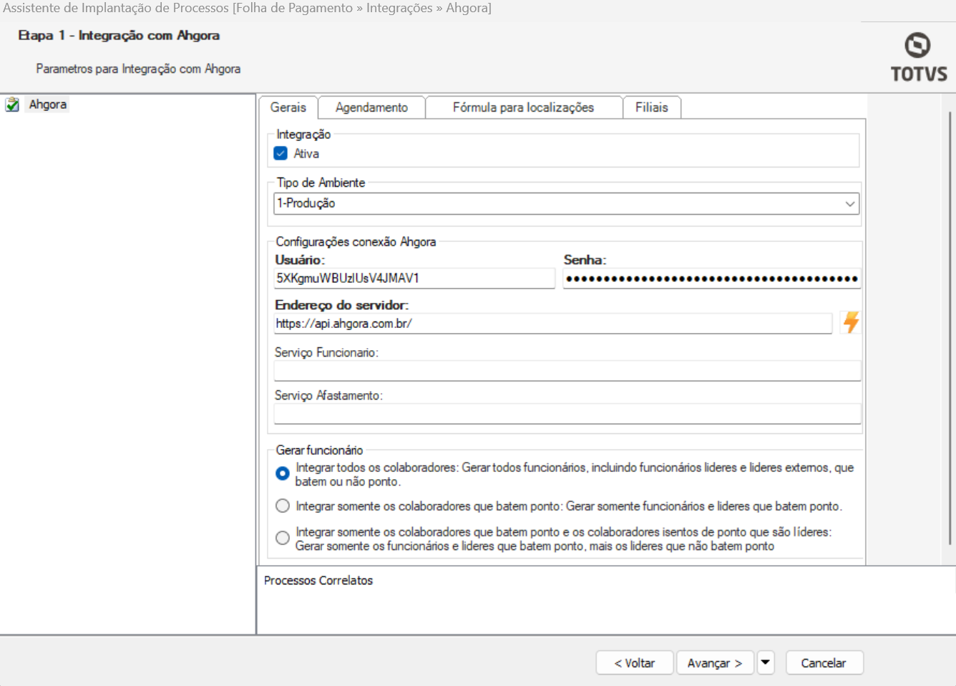This screenshot has width=956, height=686.
Task: Proceed with the Avançar button
Action: click(715, 662)
